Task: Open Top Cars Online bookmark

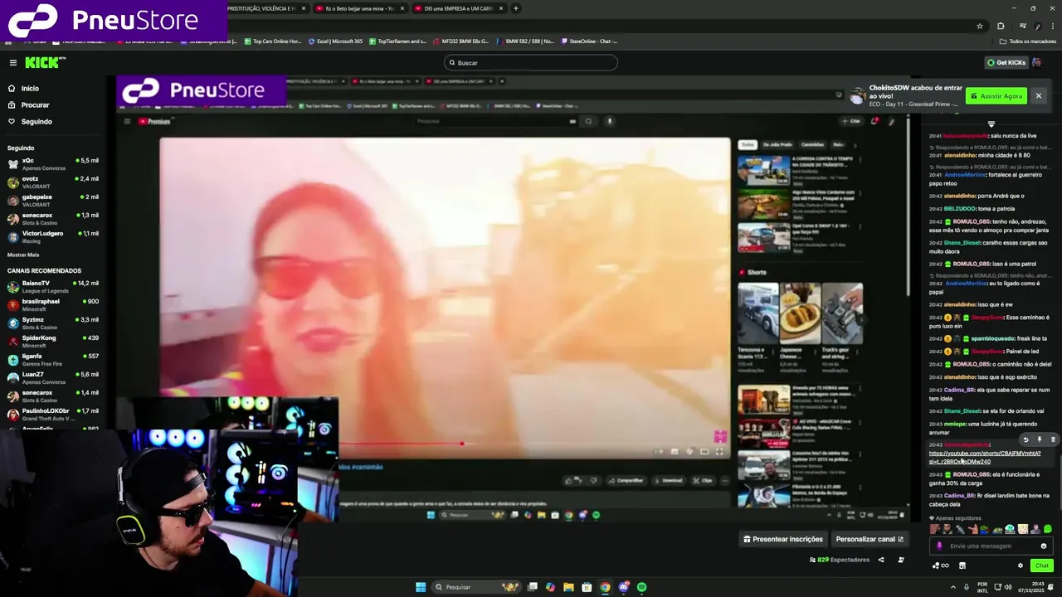Action: (x=273, y=41)
